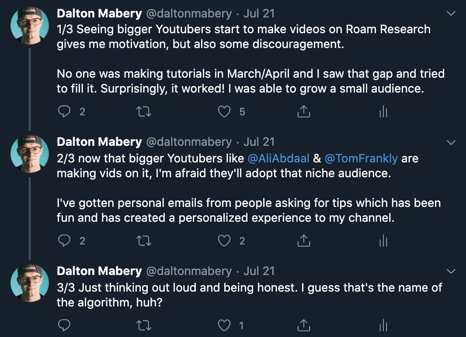Reply to the 2/3 tweet
The image size is (466, 337).
64,241
